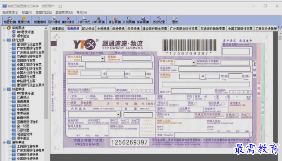Open the 票据管理(M) menu
The image size is (282, 161).
coord(64,12)
